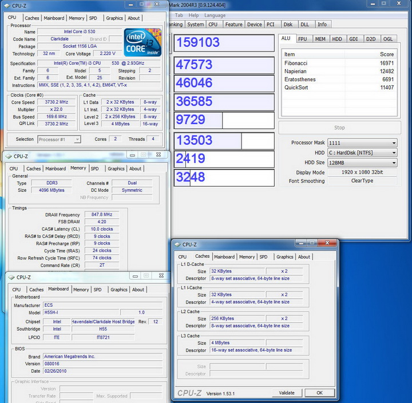The height and width of the screenshot is (403, 412).
Task: Click the Napierian row in the ALU list
Action: 339,71
